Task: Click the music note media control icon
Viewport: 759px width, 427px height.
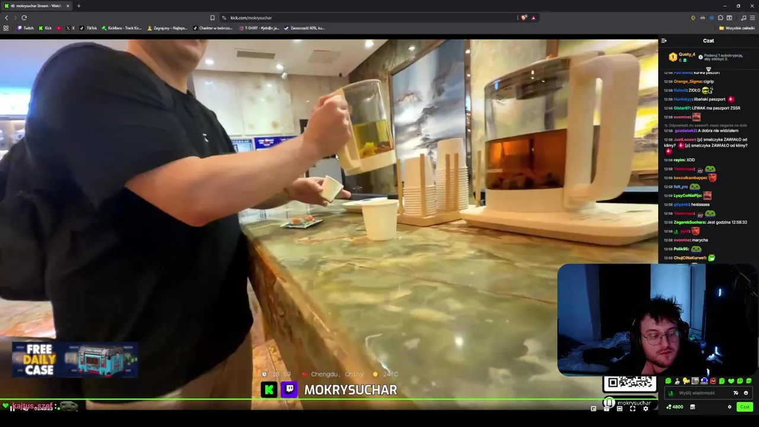Action: 744,18
